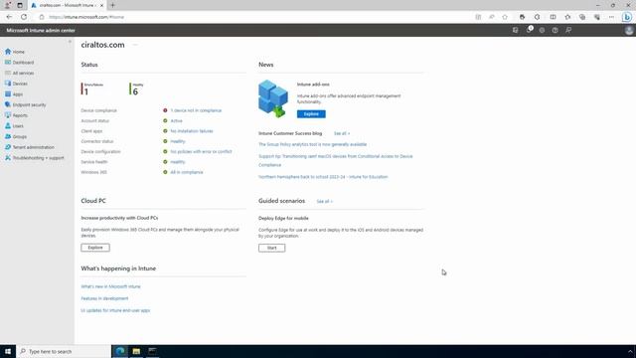Close the ciraltos.com browser tab
This screenshot has width=636, height=358.
pyautogui.click(x=101, y=5)
